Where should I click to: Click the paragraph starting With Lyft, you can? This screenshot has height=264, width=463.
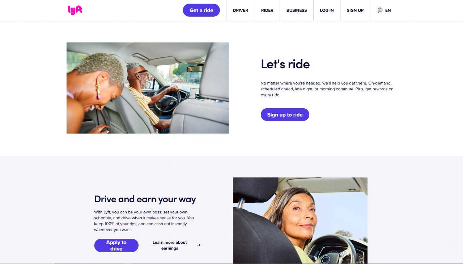[144, 221]
